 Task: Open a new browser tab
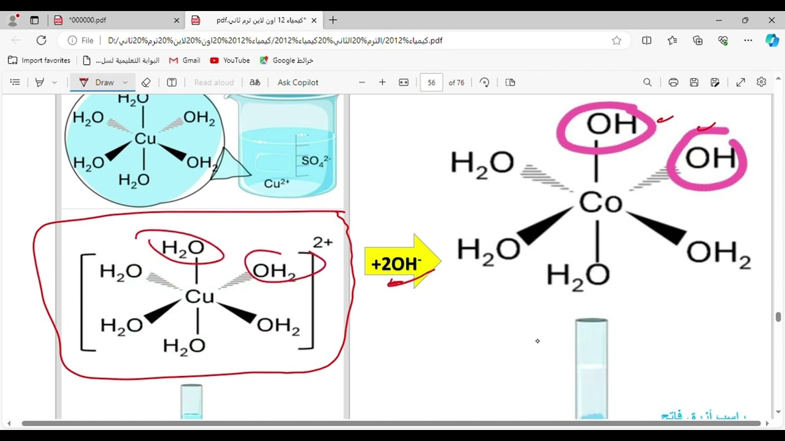click(333, 20)
